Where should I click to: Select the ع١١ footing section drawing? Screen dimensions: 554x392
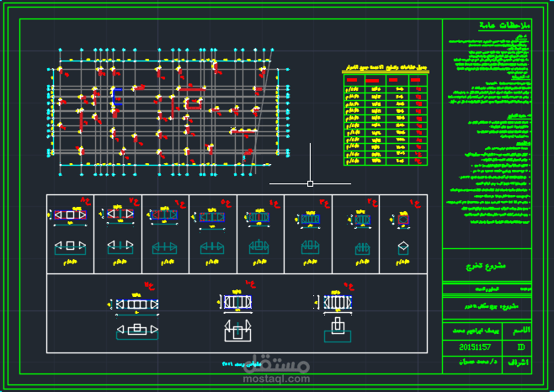[137, 331]
